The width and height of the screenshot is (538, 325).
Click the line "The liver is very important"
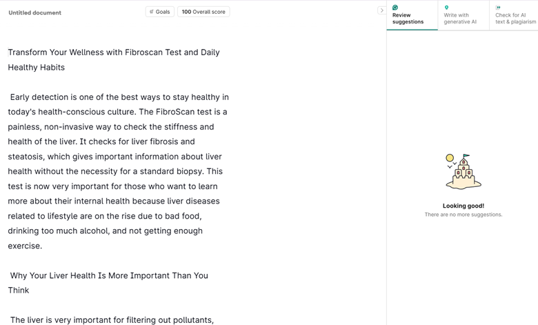112,319
